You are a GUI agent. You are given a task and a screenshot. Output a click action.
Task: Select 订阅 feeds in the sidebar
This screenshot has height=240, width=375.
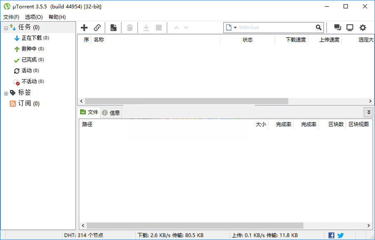[x=24, y=103]
